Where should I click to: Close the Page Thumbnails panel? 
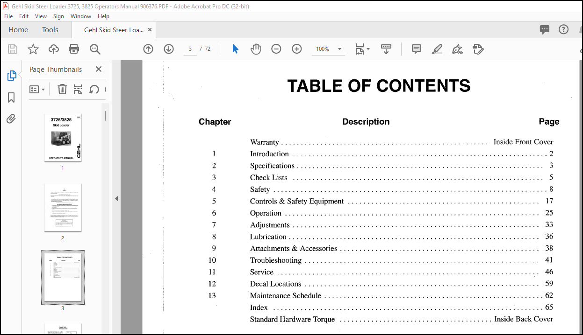[x=99, y=69]
